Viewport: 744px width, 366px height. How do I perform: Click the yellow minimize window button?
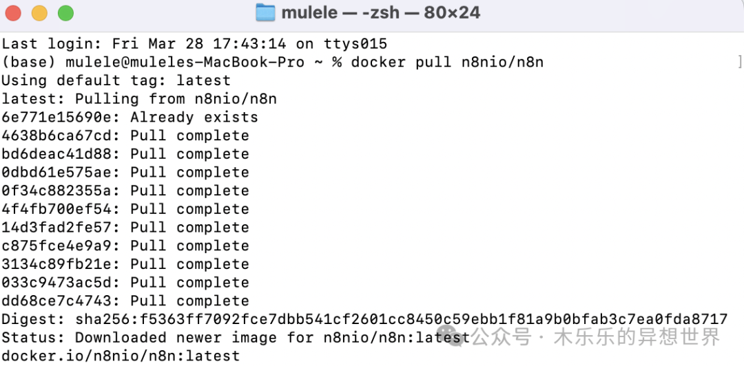39,13
